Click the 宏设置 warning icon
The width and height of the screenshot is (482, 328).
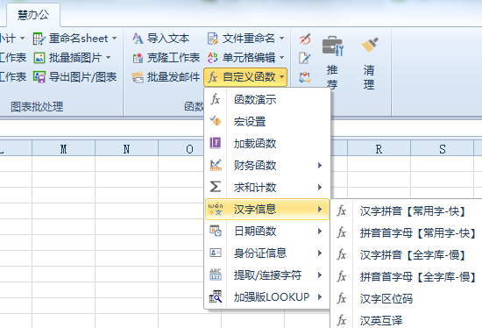(x=216, y=121)
